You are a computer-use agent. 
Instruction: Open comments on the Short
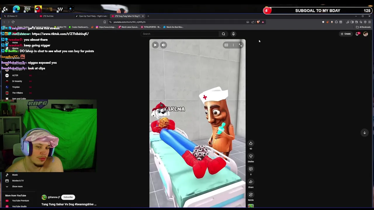coord(251,169)
